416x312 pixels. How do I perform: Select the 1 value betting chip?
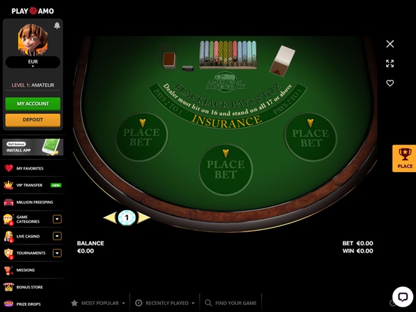[127, 218]
